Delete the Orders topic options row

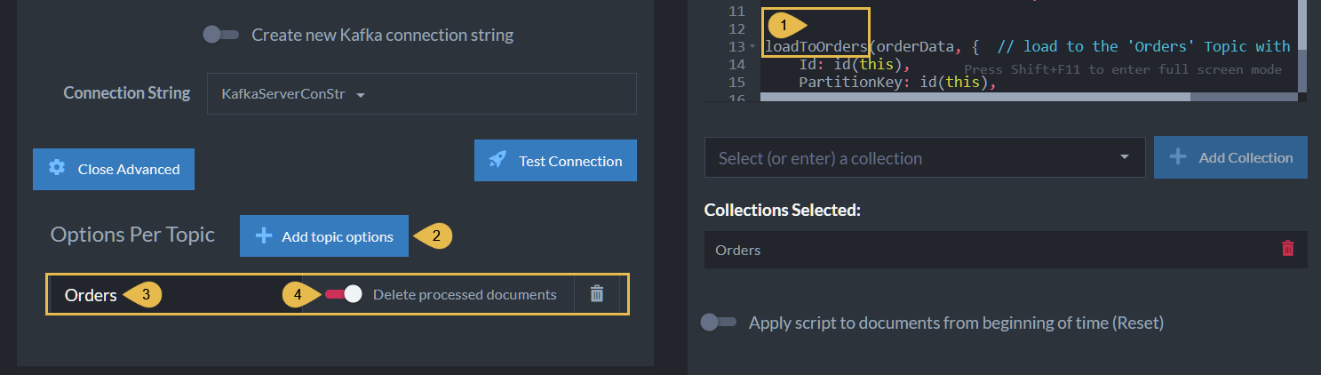597,294
